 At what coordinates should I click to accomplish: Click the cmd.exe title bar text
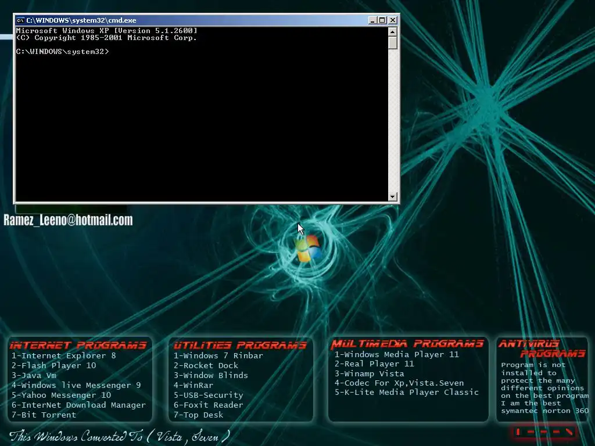coord(81,20)
